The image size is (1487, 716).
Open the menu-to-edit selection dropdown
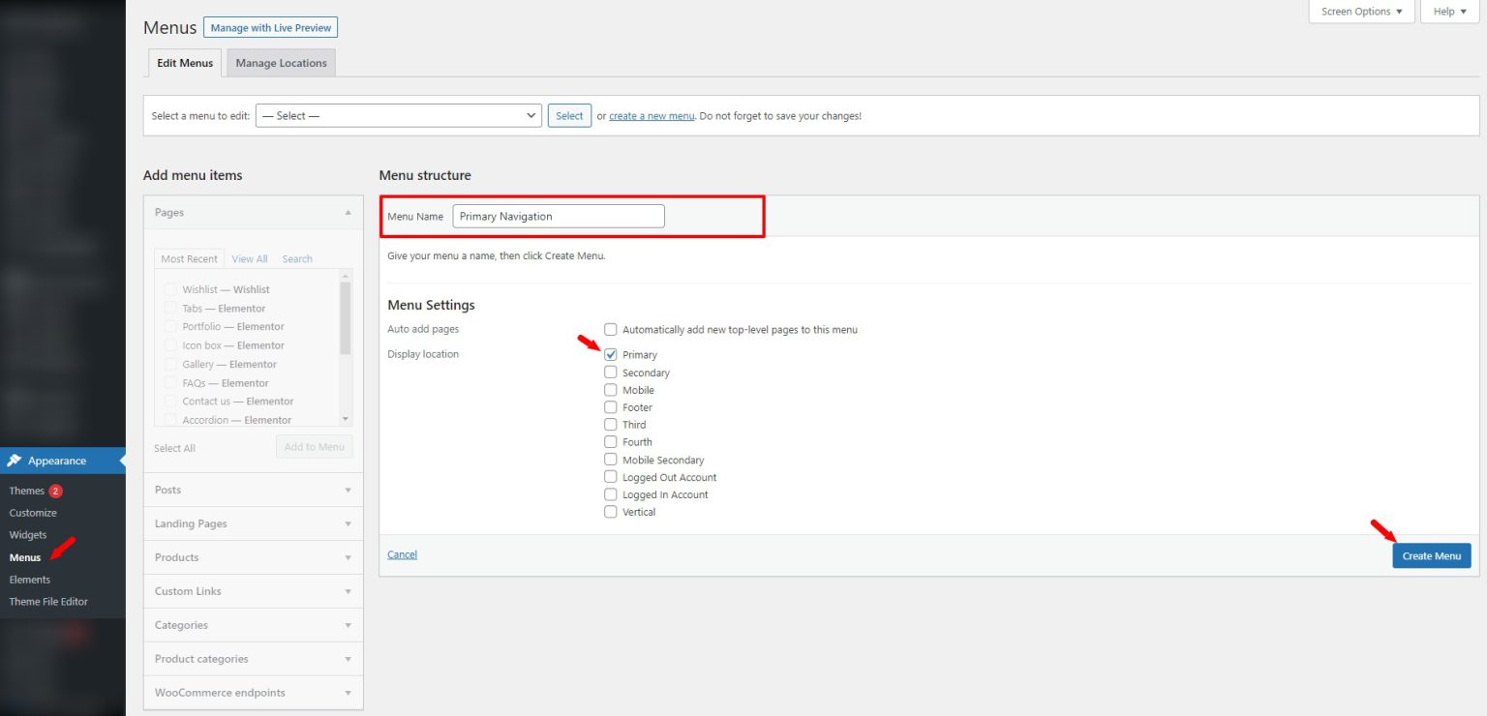(x=398, y=115)
